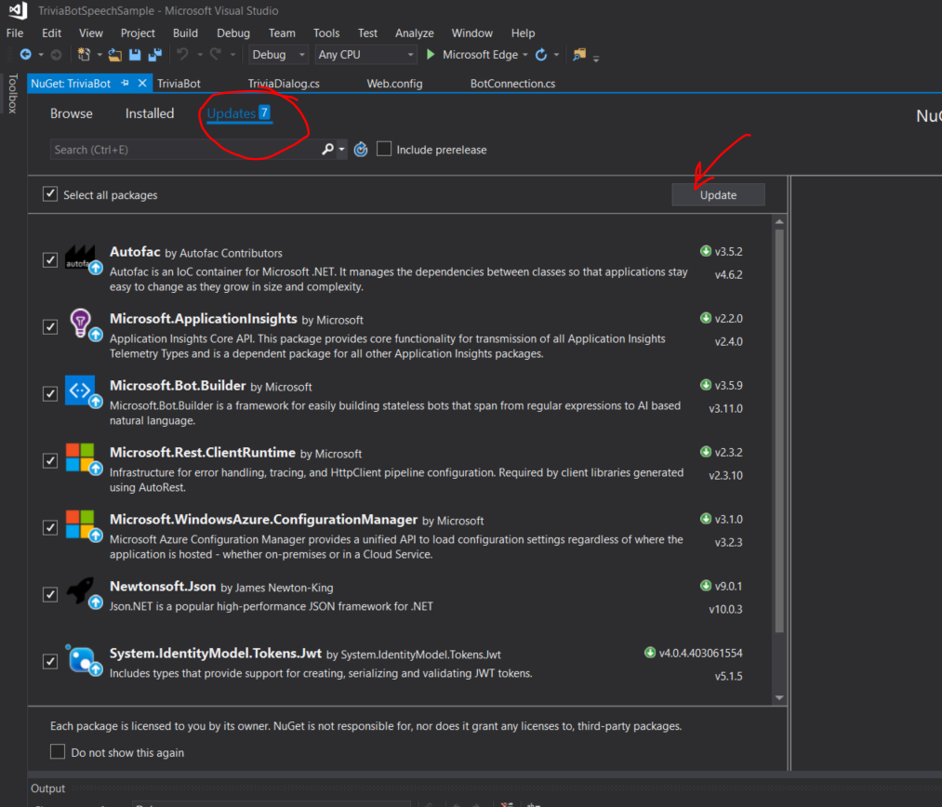The height and width of the screenshot is (807, 942).
Task: Tick the Do not show this again box
Action: (x=58, y=752)
